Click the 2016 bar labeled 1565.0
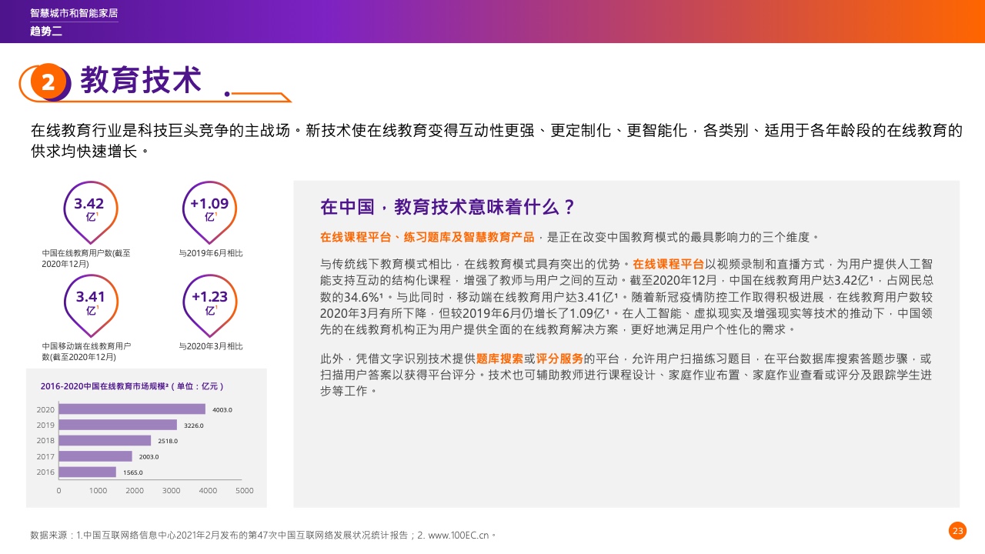This screenshot has height=554, width=985. [x=88, y=472]
